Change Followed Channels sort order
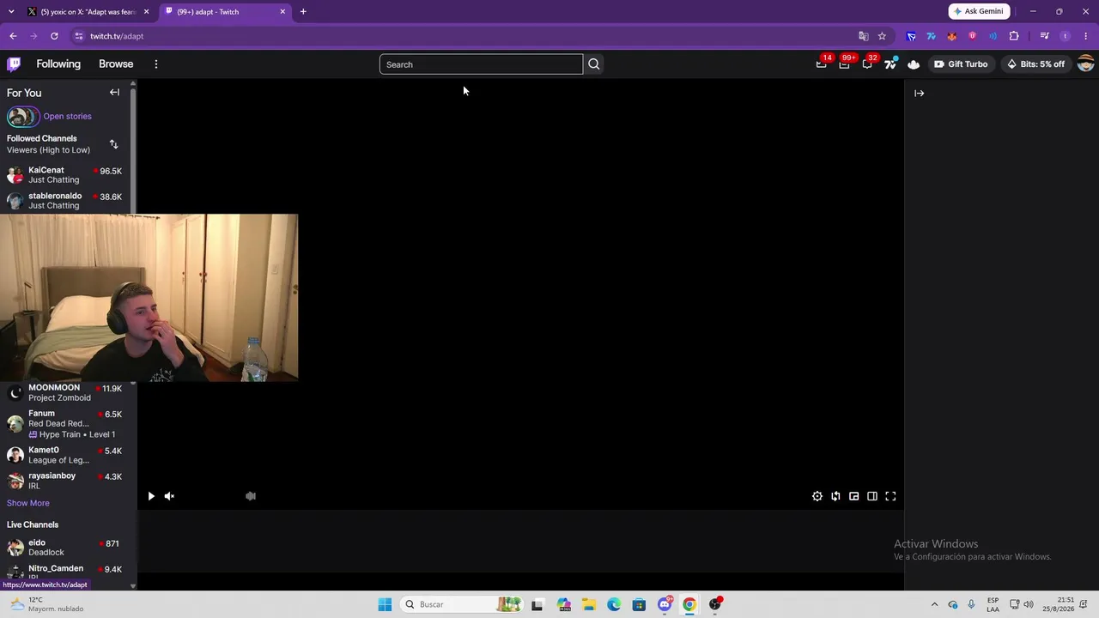Image resolution: width=1099 pixels, height=618 pixels. [113, 144]
